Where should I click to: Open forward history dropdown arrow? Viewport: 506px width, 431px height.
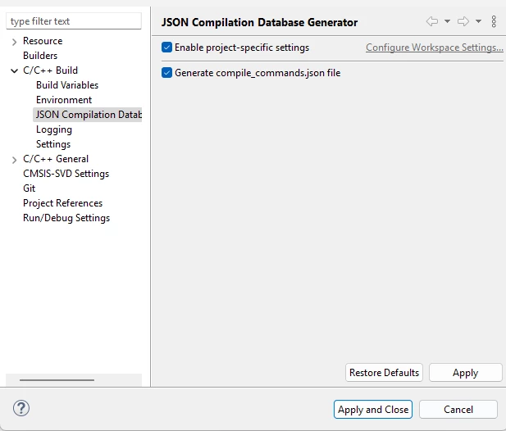tap(479, 21)
